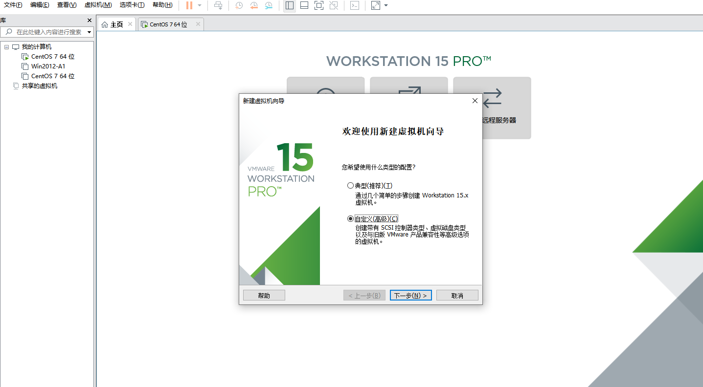Viewport: 703px width, 387px height.
Task: Click the magnifier icon in library search
Action: tap(8, 32)
